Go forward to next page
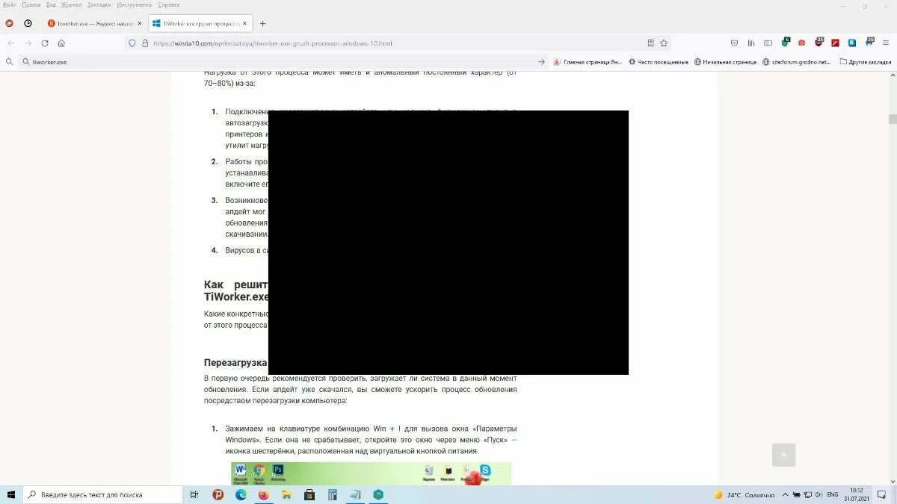 28,43
